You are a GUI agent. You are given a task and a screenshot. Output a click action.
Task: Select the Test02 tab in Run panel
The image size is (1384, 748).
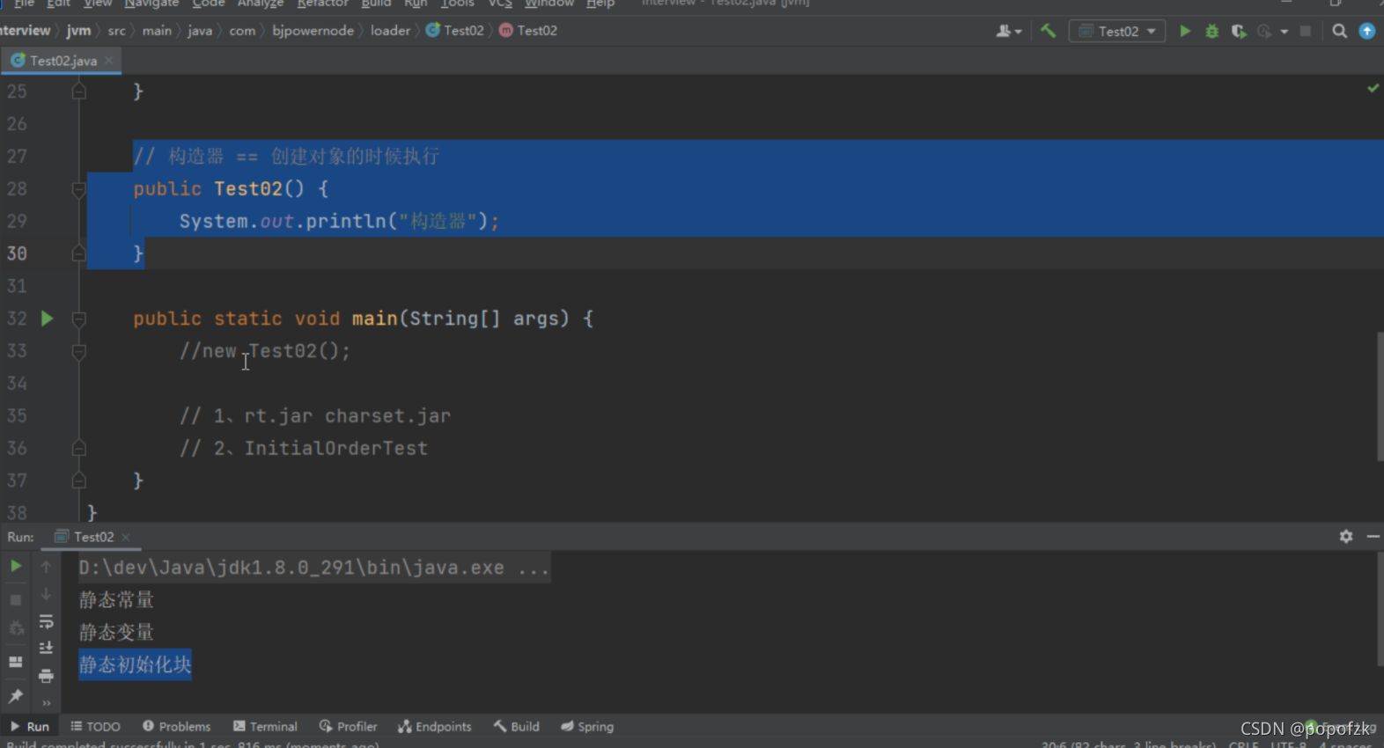[x=93, y=537]
